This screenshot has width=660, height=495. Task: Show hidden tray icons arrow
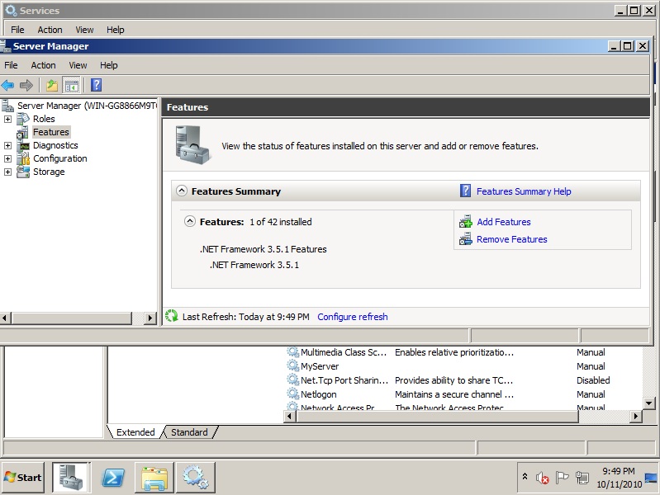point(525,477)
